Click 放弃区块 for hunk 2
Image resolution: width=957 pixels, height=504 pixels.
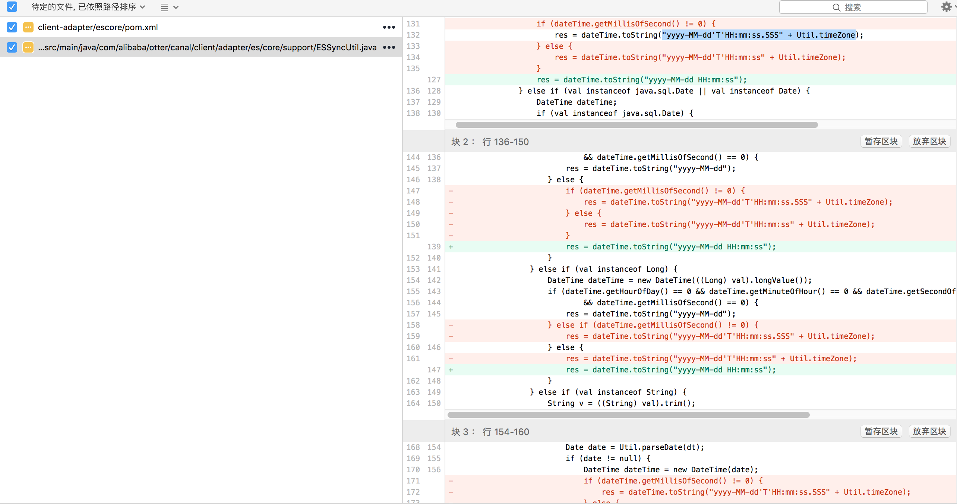[929, 141]
